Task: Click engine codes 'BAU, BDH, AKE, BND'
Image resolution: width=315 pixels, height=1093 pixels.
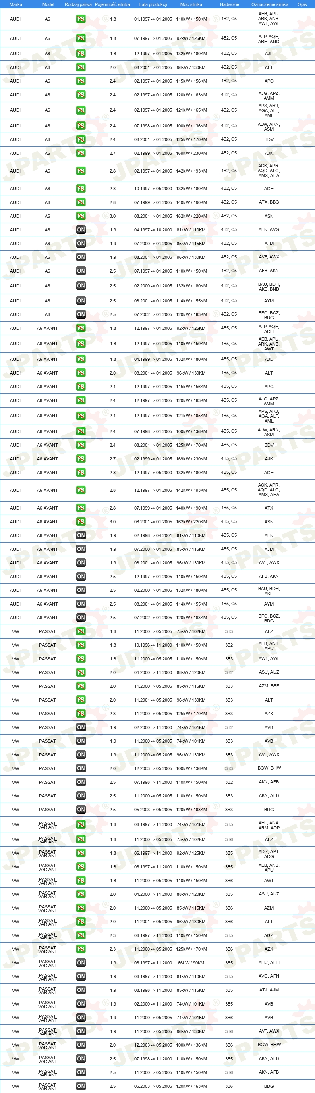Action: click(269, 287)
